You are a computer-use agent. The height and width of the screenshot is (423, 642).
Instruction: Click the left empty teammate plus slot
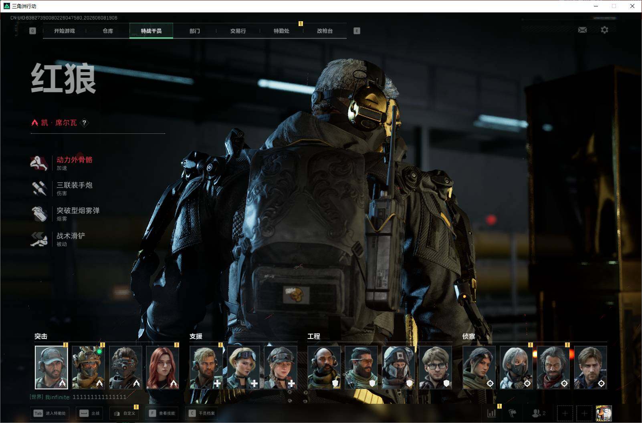565,413
